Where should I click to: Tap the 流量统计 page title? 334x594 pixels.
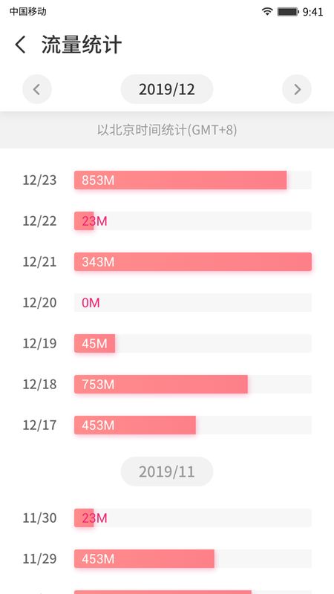click(x=82, y=45)
